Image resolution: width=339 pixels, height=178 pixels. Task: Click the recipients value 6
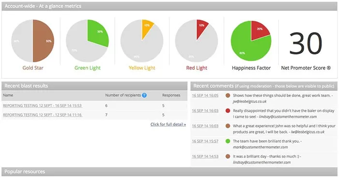106,106
